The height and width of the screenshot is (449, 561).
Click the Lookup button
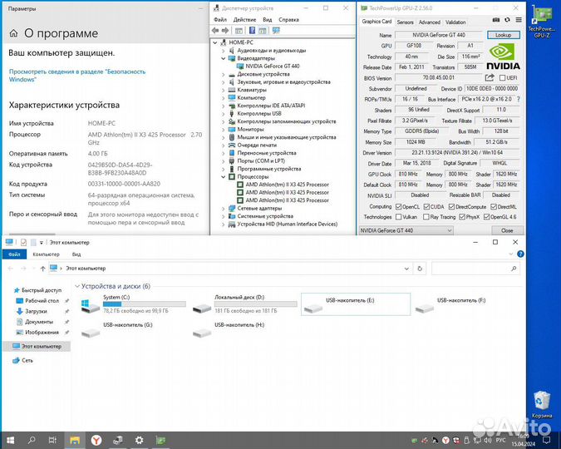pos(504,36)
